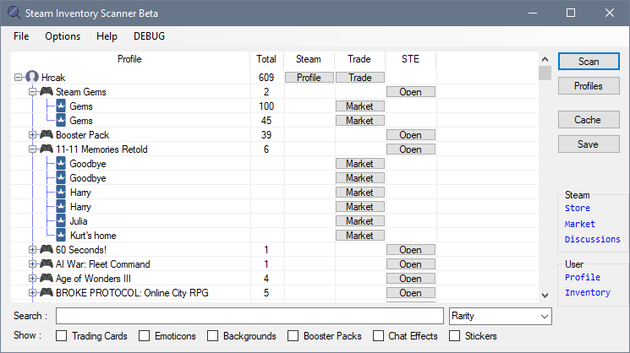Click the scrollbar down arrow
Screen dimensions: 630x353
coord(545,296)
